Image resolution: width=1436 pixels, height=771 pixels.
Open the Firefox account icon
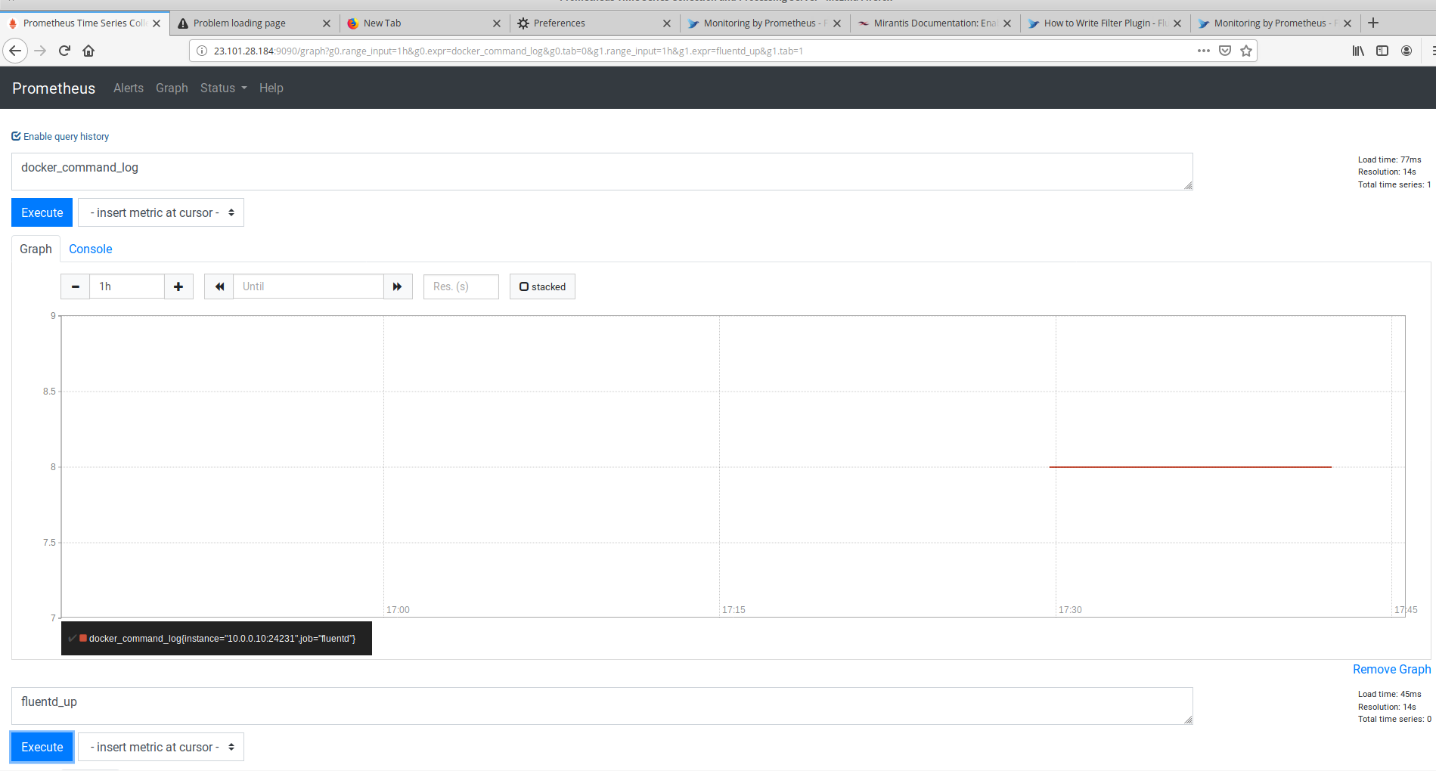click(1407, 51)
